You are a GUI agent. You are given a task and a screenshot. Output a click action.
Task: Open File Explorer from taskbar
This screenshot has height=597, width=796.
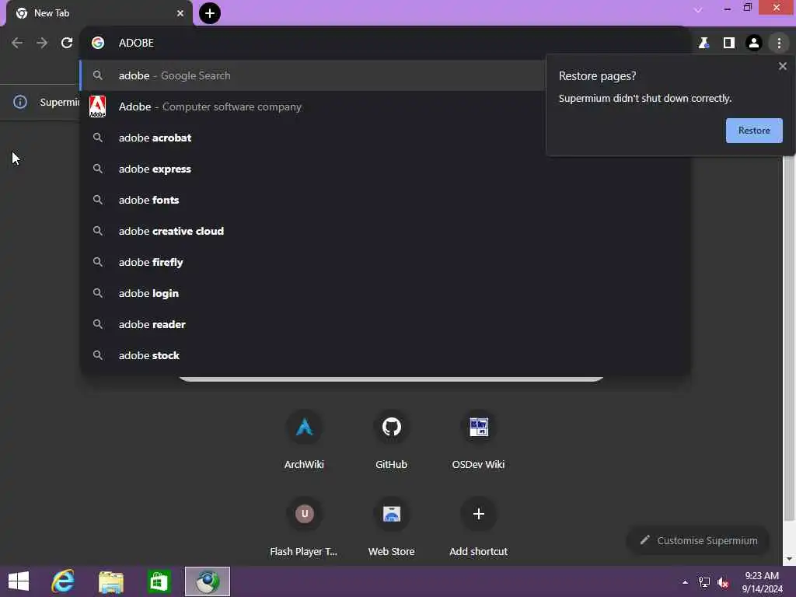[x=110, y=581]
